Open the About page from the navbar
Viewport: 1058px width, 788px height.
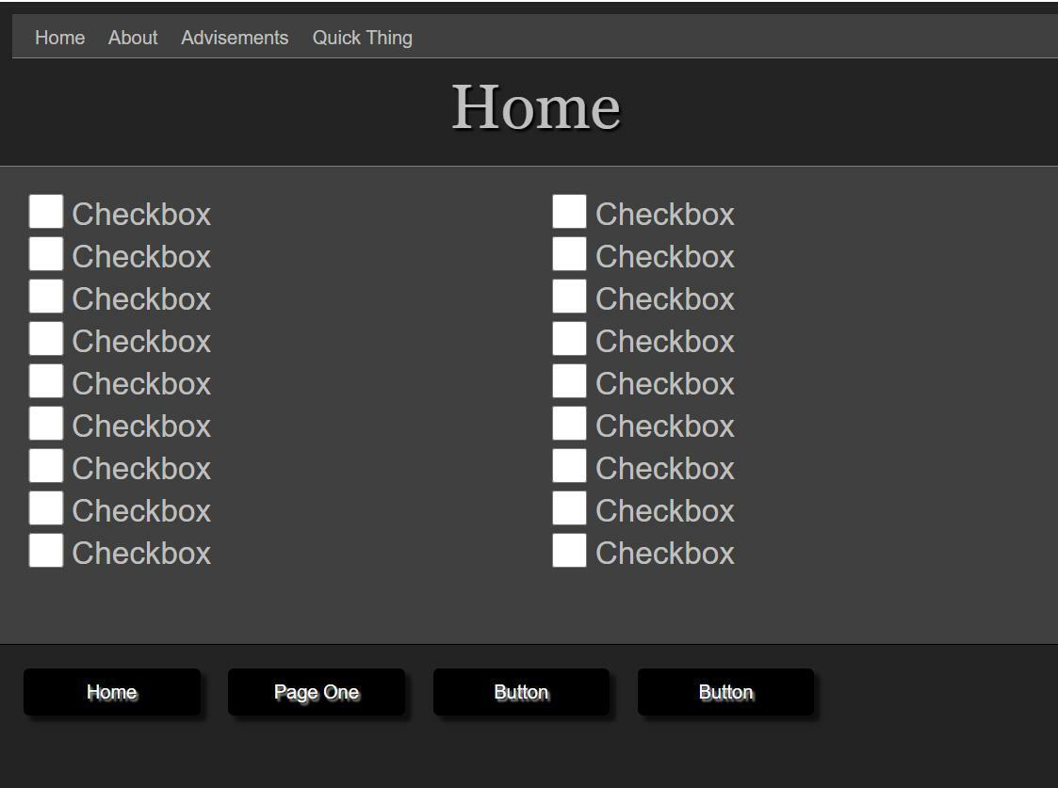click(132, 38)
